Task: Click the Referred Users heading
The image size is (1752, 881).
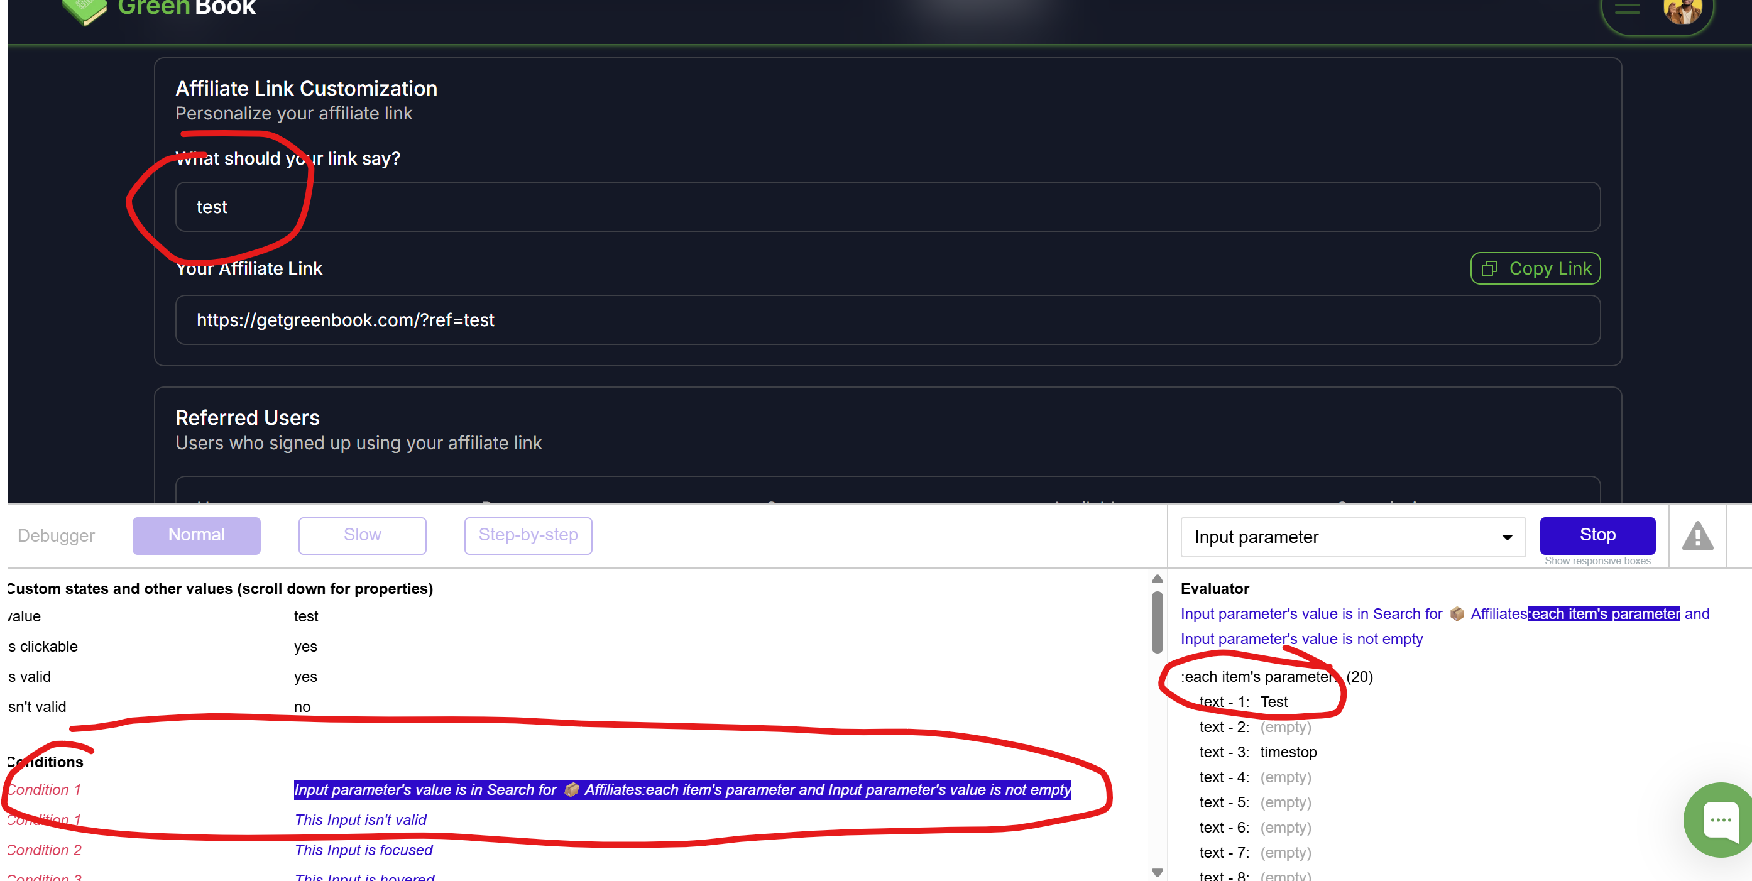Action: point(248,418)
